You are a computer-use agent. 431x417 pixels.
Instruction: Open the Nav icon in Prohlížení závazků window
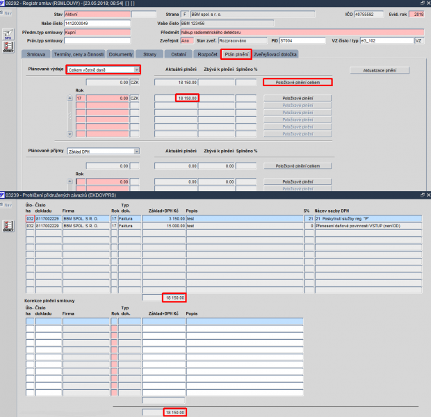(x=6, y=205)
